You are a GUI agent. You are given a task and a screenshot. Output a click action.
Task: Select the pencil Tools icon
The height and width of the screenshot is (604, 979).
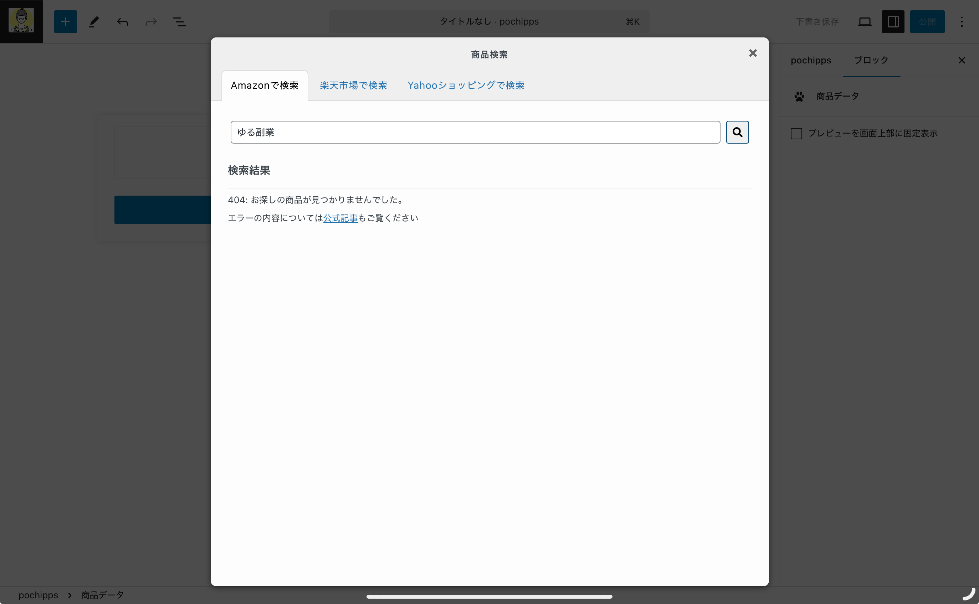pyautogui.click(x=94, y=22)
